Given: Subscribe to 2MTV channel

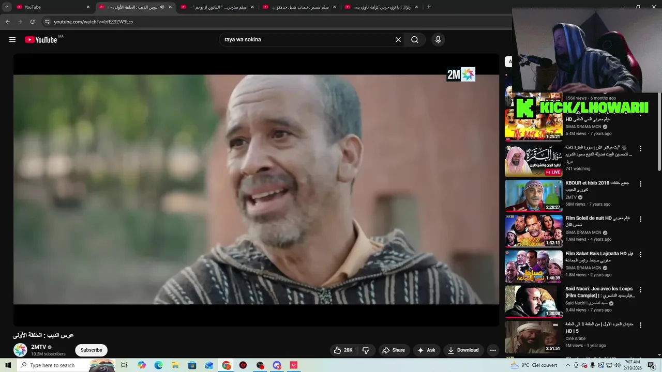Looking at the screenshot, I should [91, 350].
